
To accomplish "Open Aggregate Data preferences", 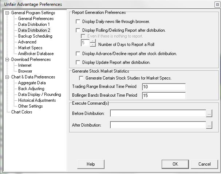I will [x=32, y=83].
